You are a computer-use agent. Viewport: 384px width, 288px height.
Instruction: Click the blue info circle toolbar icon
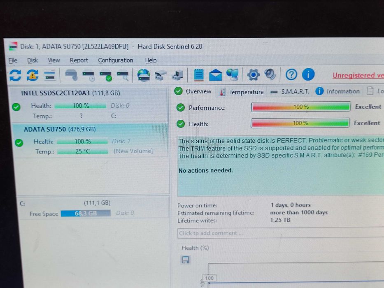click(308, 74)
